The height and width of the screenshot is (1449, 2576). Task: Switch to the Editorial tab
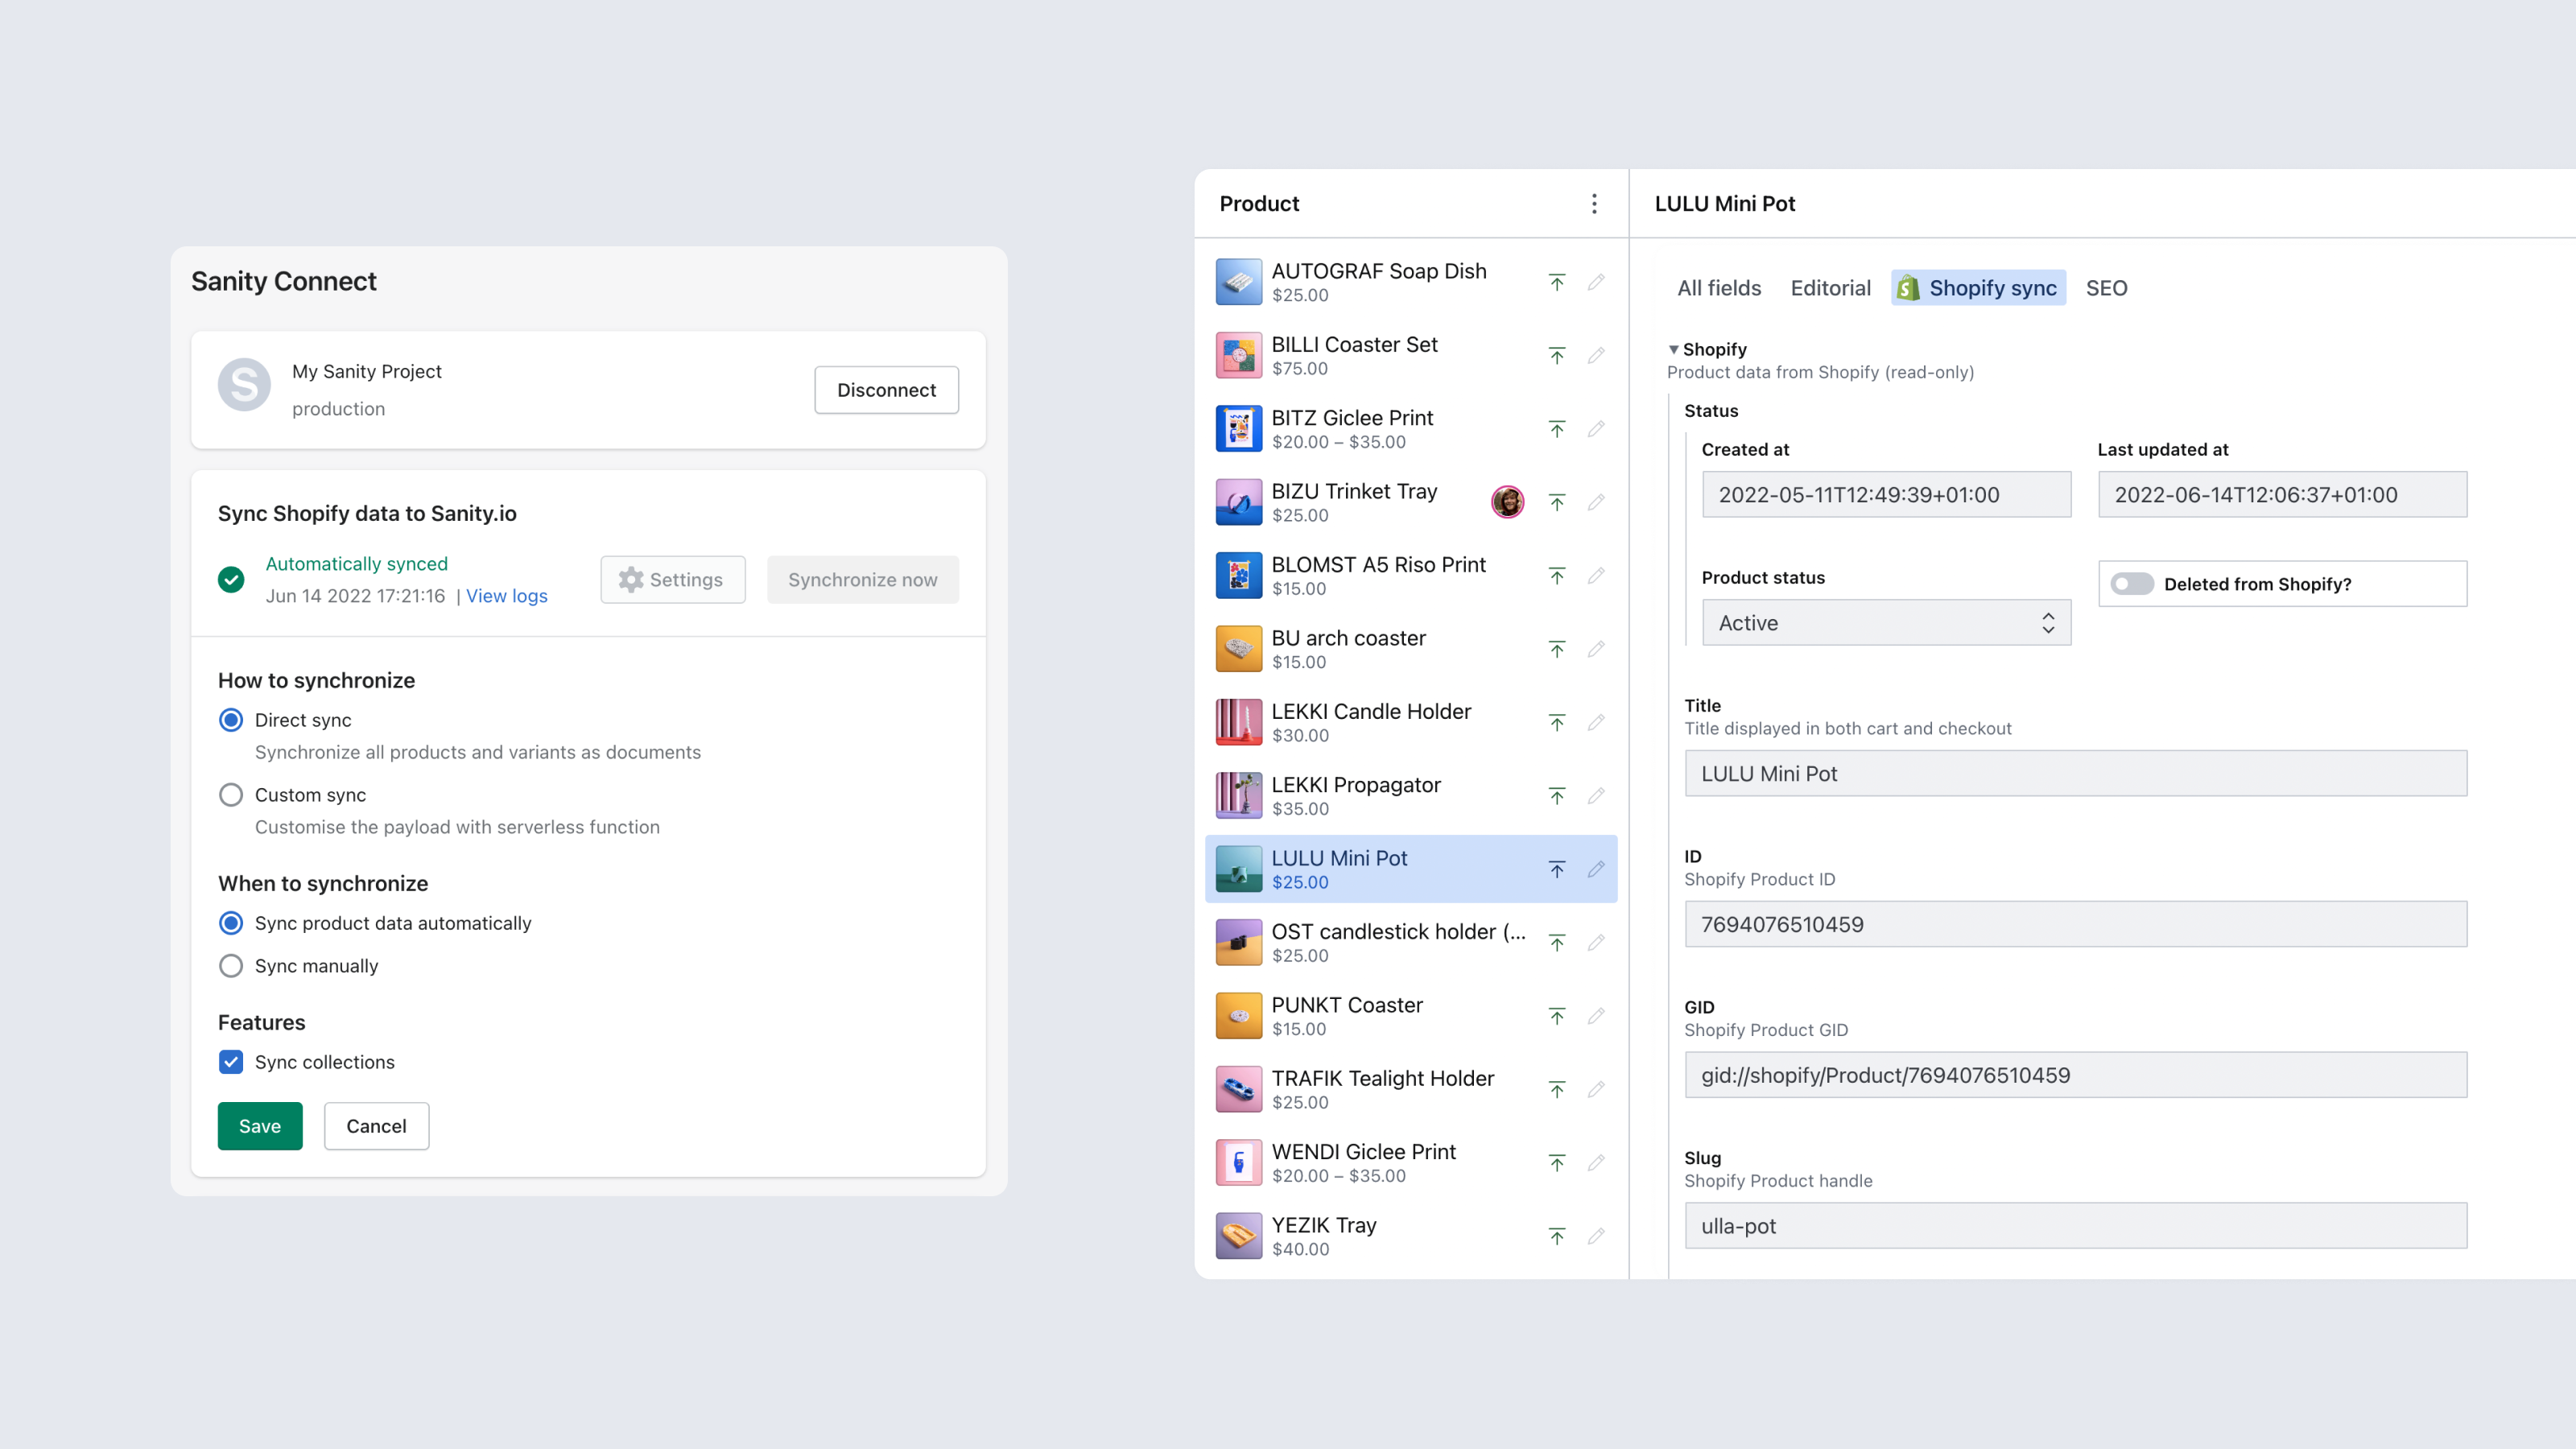pyautogui.click(x=1830, y=288)
